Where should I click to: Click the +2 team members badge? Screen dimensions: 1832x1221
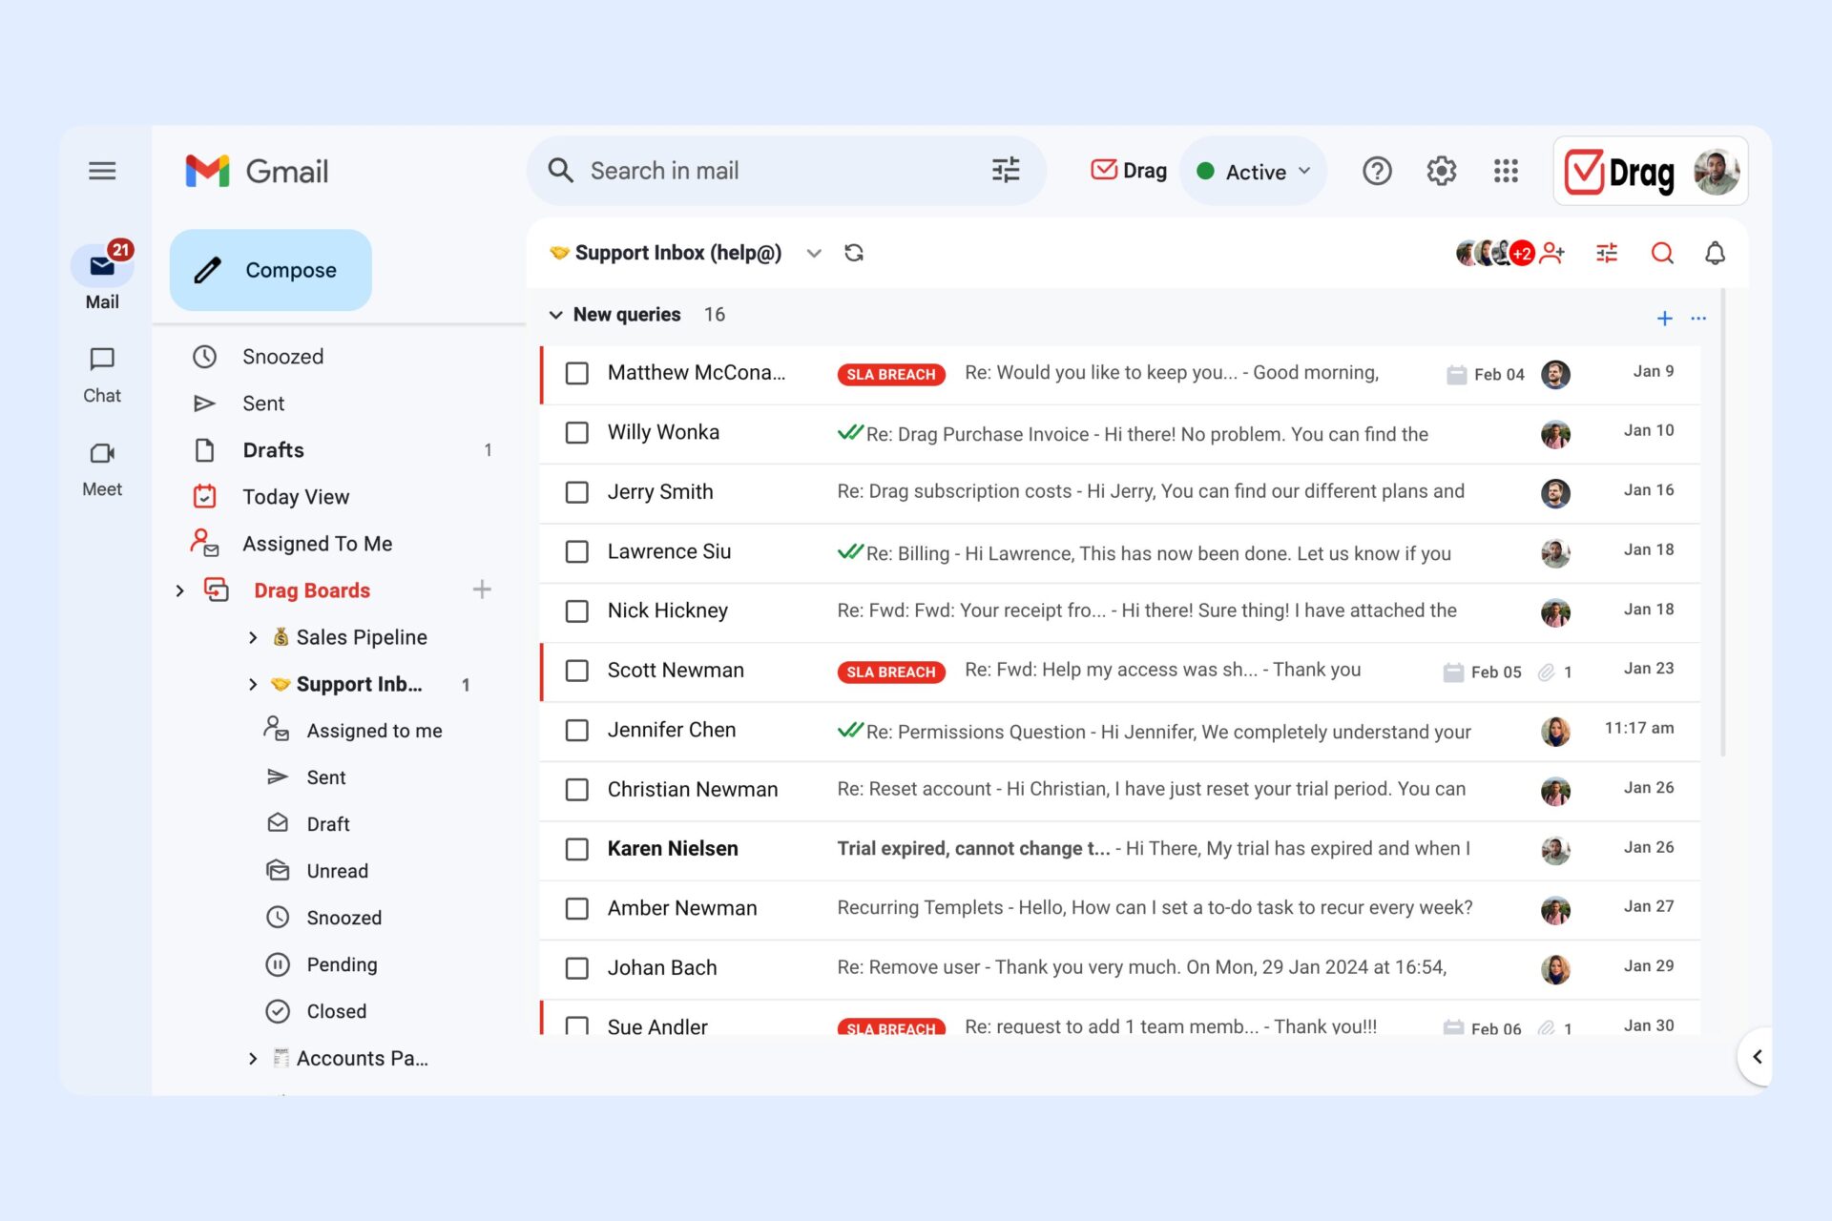point(1523,254)
